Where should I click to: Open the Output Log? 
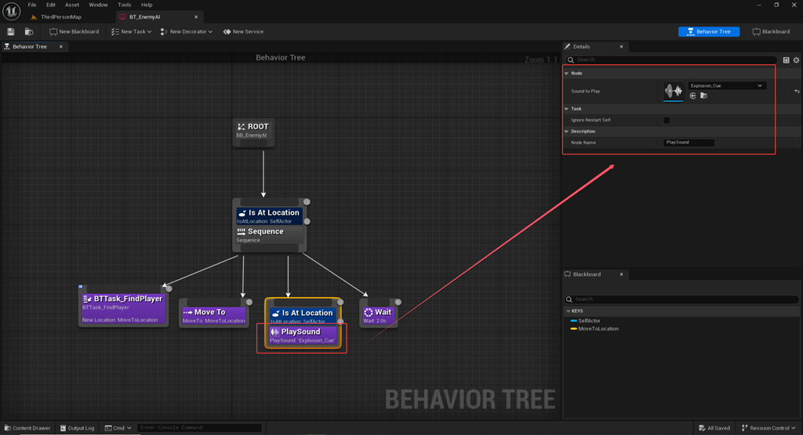coord(78,429)
